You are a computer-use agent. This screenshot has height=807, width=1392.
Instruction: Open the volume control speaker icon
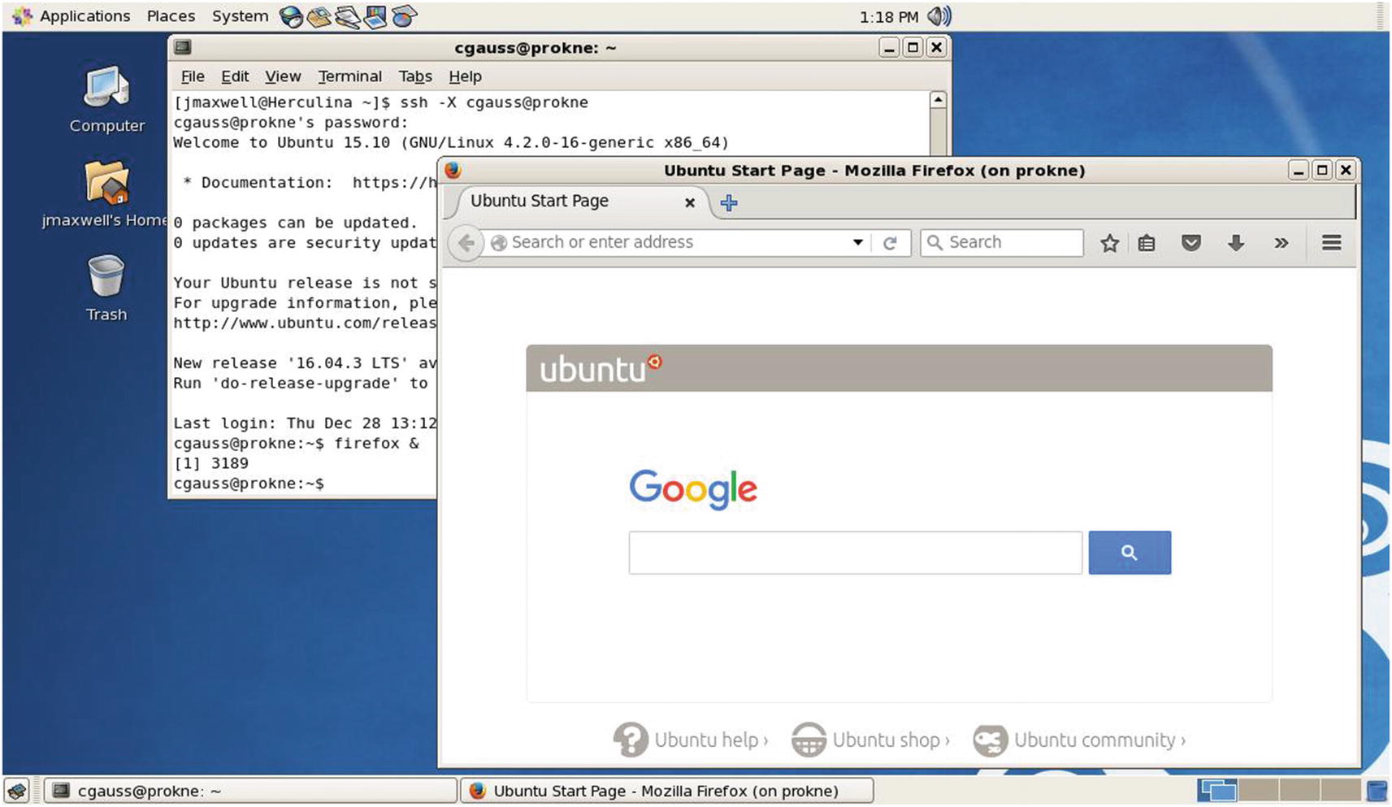pos(939,16)
